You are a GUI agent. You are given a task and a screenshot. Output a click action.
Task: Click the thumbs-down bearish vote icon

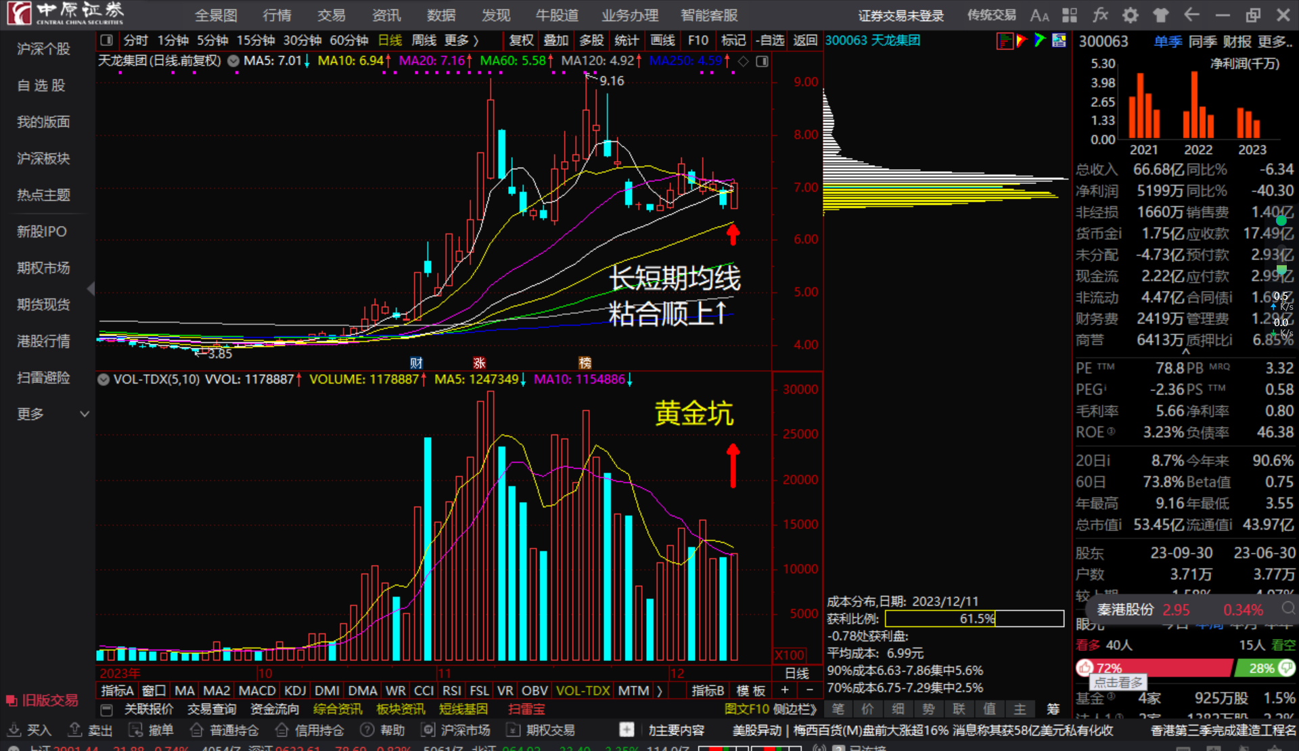click(x=1287, y=668)
